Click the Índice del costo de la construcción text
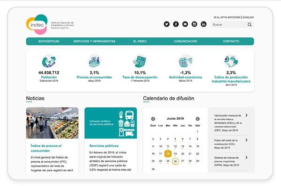The image size is (281, 186). coord(226,144)
